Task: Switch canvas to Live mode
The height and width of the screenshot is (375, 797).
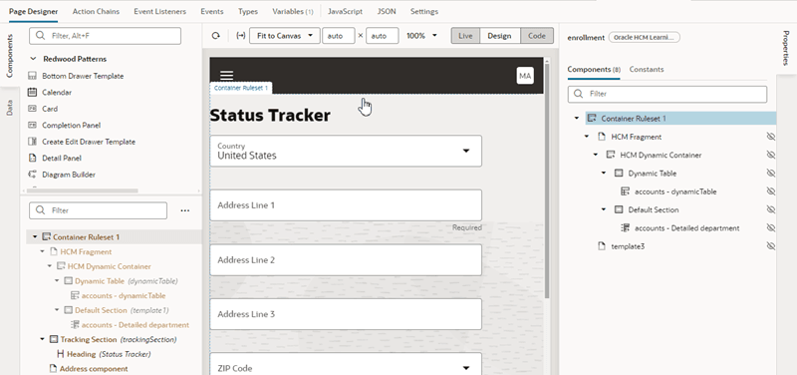Action: click(x=465, y=36)
